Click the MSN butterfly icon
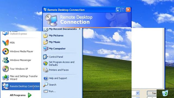 coord(5,42)
